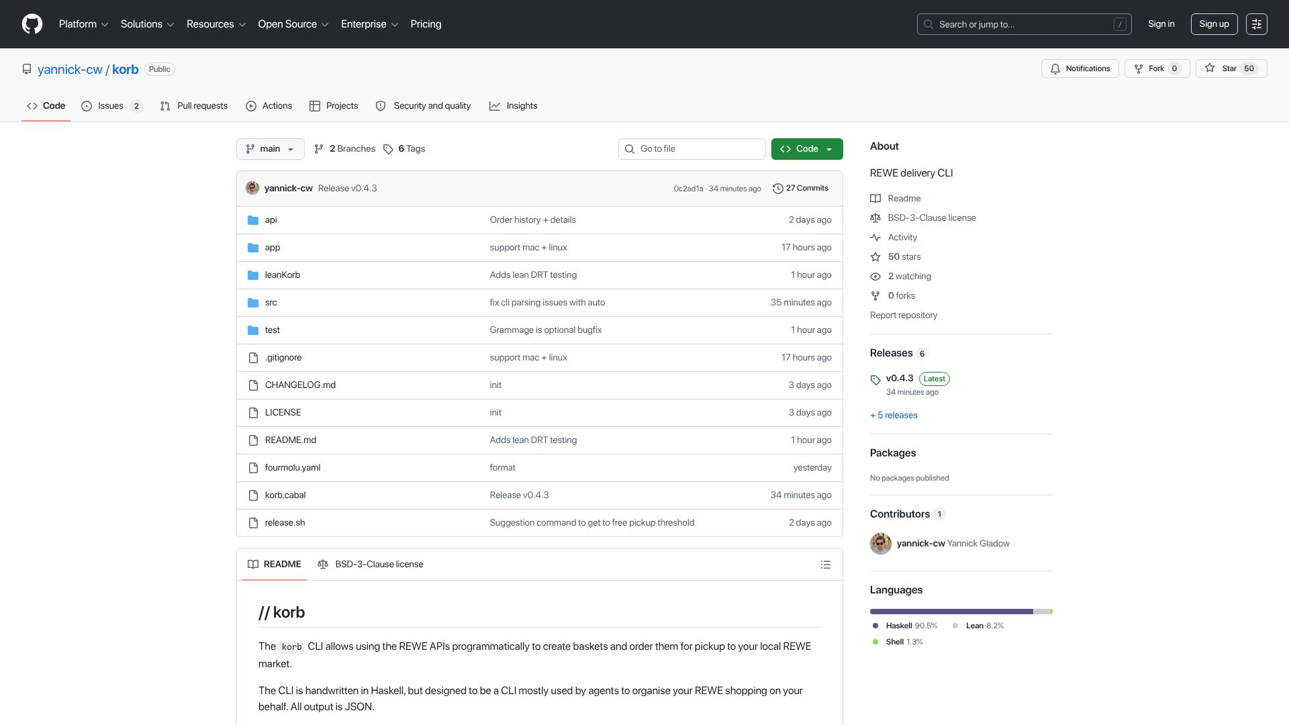Expand the Open Source menu
Image resolution: width=1289 pixels, height=725 pixels.
pos(293,24)
